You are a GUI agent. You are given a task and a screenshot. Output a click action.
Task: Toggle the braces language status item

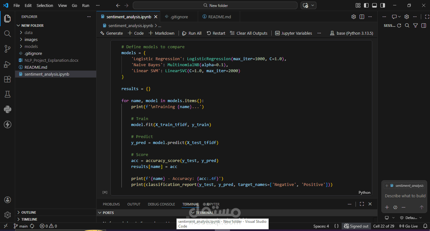point(336,226)
